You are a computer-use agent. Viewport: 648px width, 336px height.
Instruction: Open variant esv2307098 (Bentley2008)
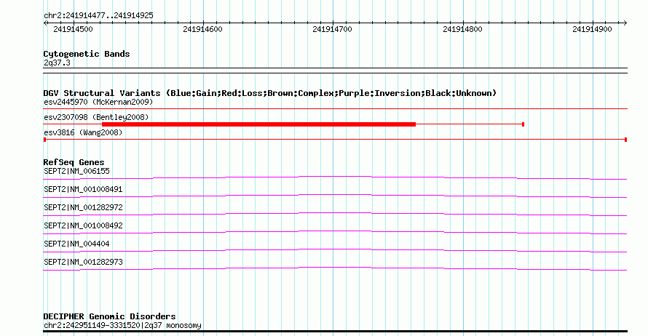(96, 117)
